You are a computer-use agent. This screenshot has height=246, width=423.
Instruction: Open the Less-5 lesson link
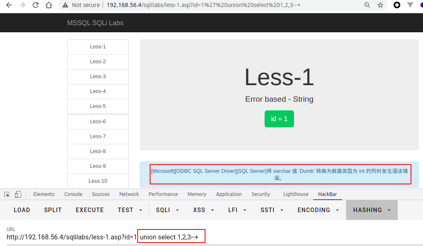coord(98,106)
